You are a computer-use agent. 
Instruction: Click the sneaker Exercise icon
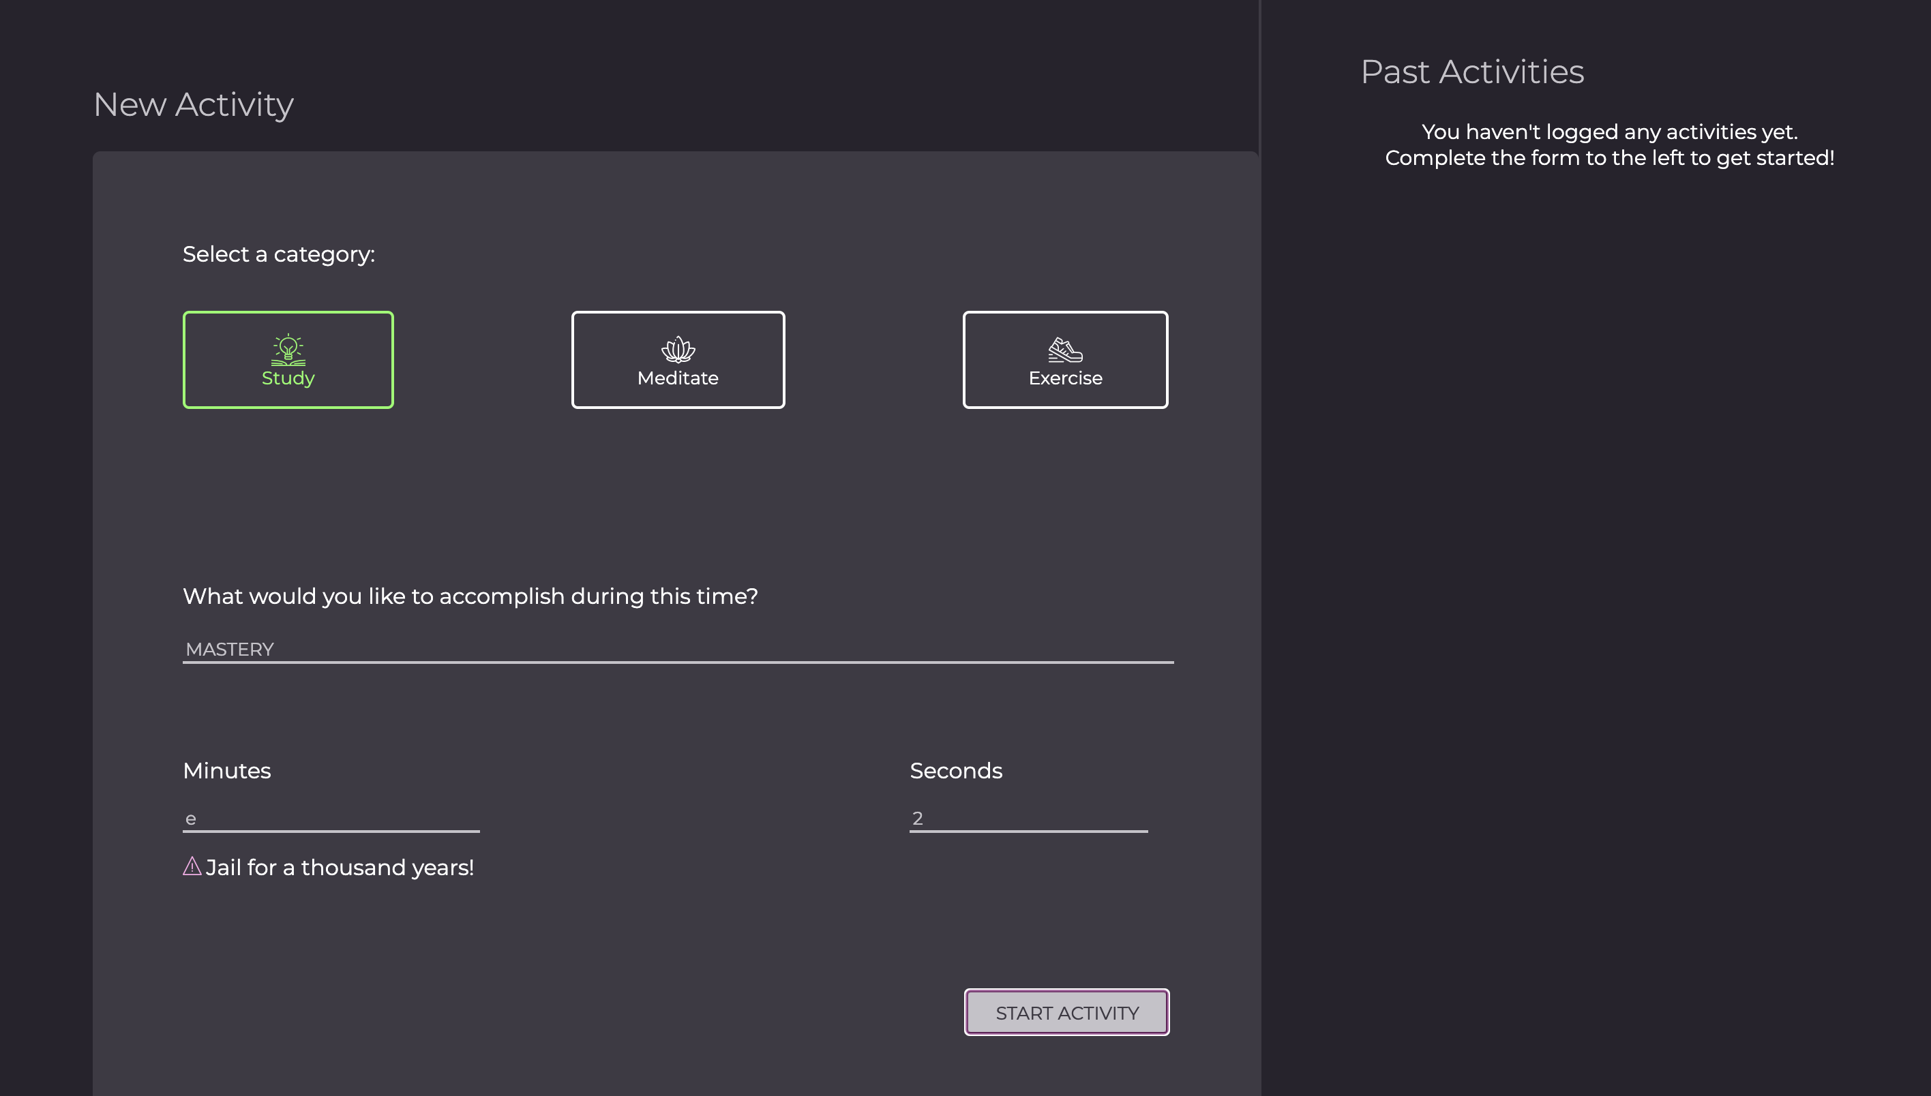pos(1065,350)
